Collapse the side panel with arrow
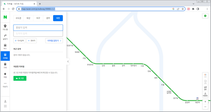 pos(68,62)
